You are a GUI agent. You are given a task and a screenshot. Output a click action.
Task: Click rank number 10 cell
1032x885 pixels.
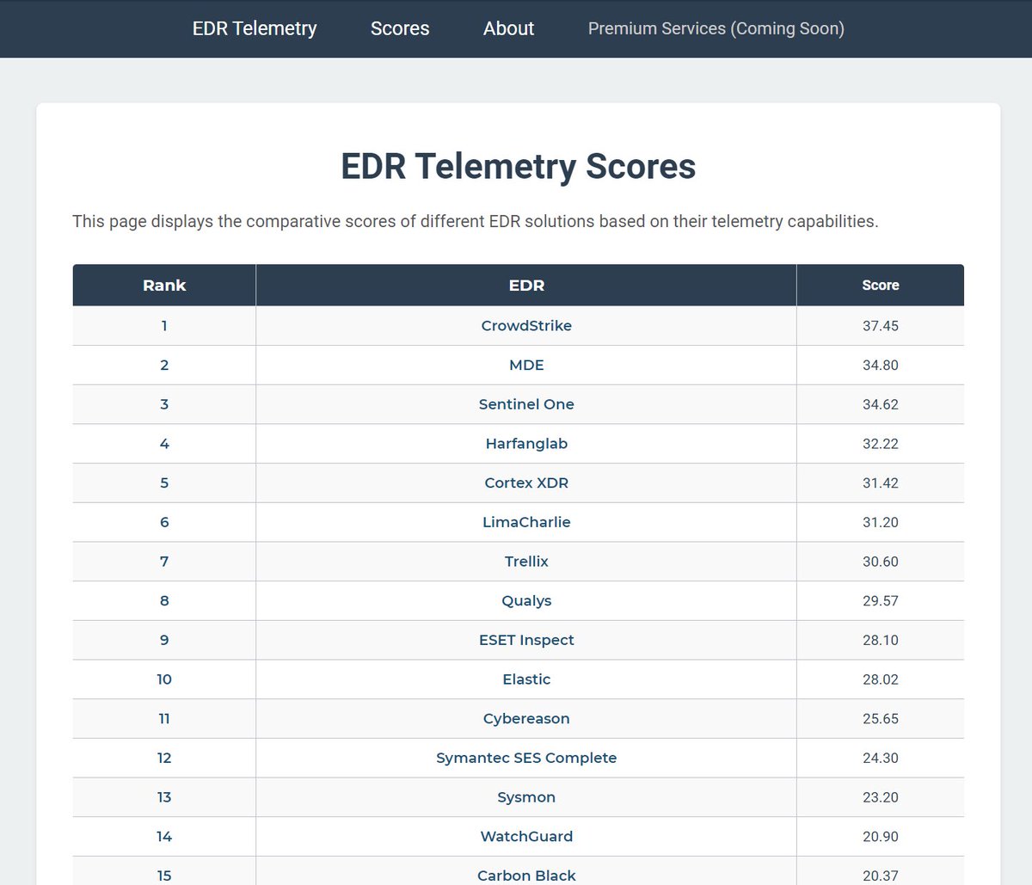[164, 679]
